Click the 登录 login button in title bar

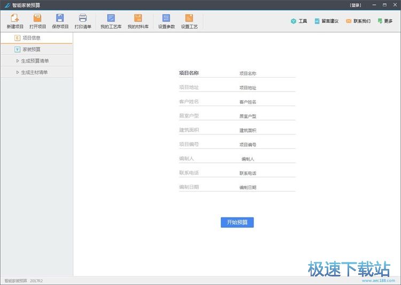point(355,5)
